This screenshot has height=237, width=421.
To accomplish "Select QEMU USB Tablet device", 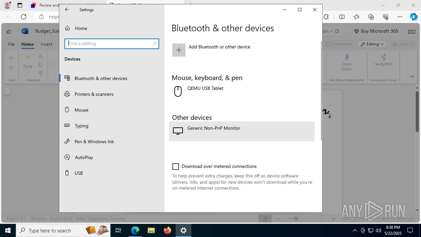I will 242,92.
